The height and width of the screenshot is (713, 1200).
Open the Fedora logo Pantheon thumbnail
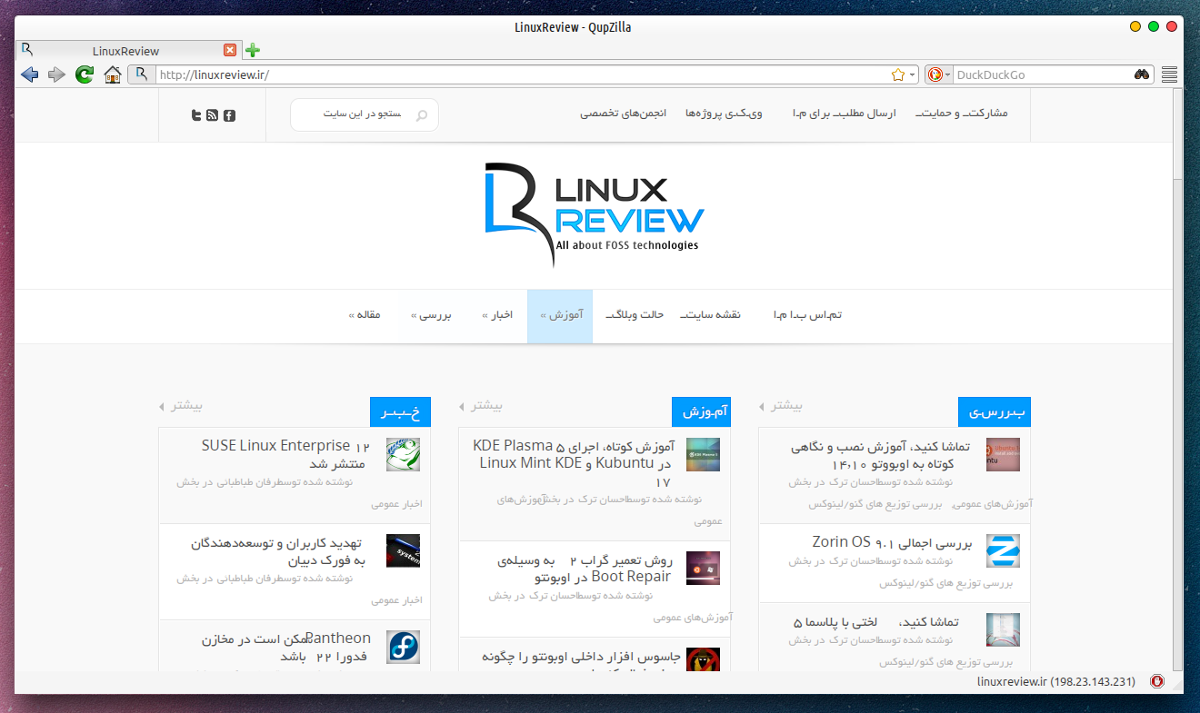coord(403,647)
